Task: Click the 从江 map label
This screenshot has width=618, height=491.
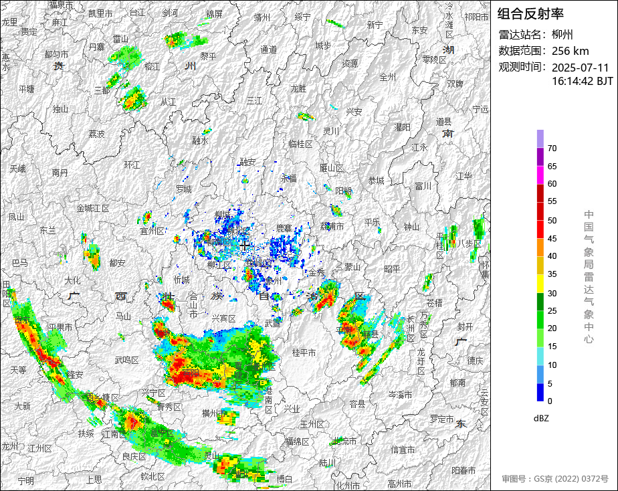Action: pos(168,102)
